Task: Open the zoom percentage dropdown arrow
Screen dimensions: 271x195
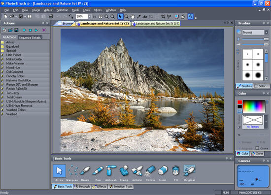Action: pos(90,17)
